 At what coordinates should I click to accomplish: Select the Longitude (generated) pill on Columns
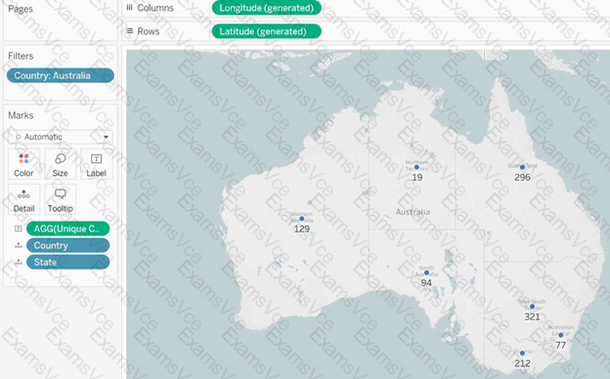(267, 8)
